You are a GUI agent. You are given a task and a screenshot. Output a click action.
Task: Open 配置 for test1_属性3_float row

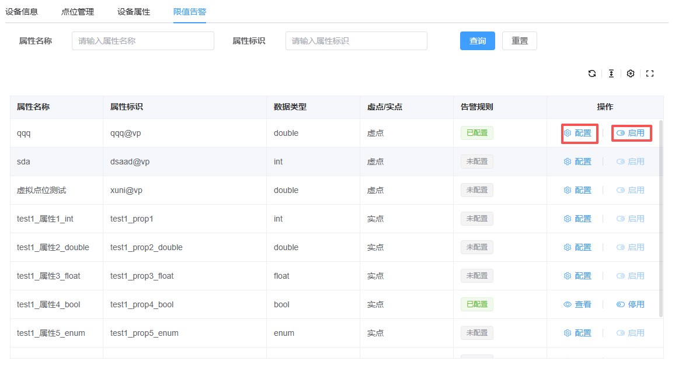coord(578,276)
